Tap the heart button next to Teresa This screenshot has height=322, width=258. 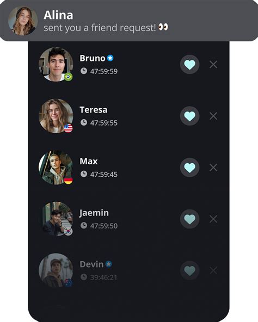(189, 116)
